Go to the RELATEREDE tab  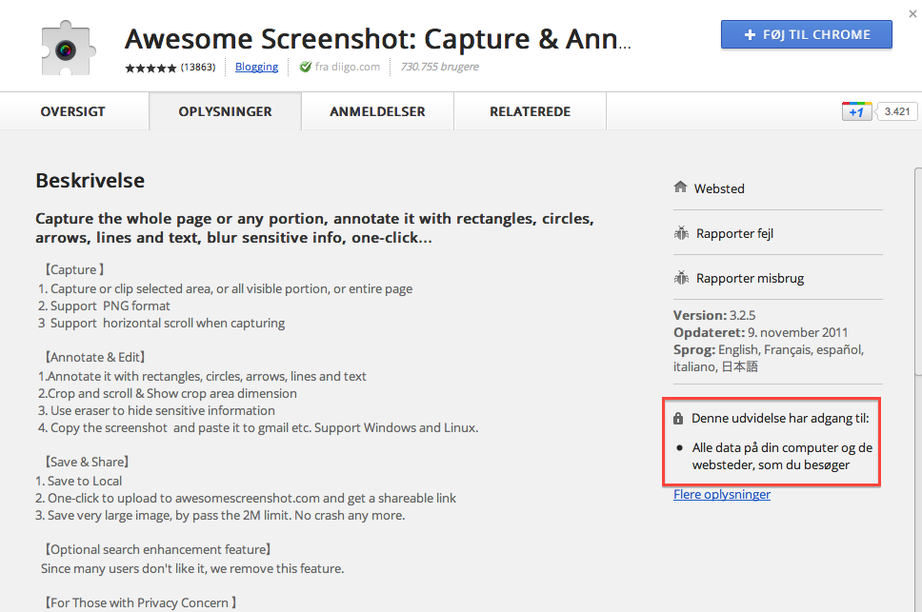click(530, 111)
